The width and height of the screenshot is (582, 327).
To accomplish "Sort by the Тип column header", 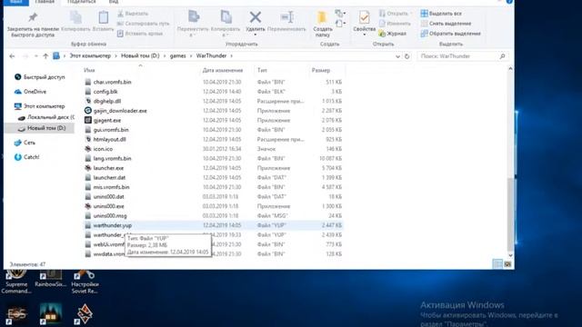I will pyautogui.click(x=262, y=70).
